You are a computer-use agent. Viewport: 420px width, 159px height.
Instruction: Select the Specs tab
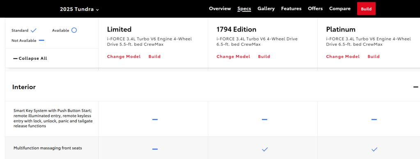point(244,9)
